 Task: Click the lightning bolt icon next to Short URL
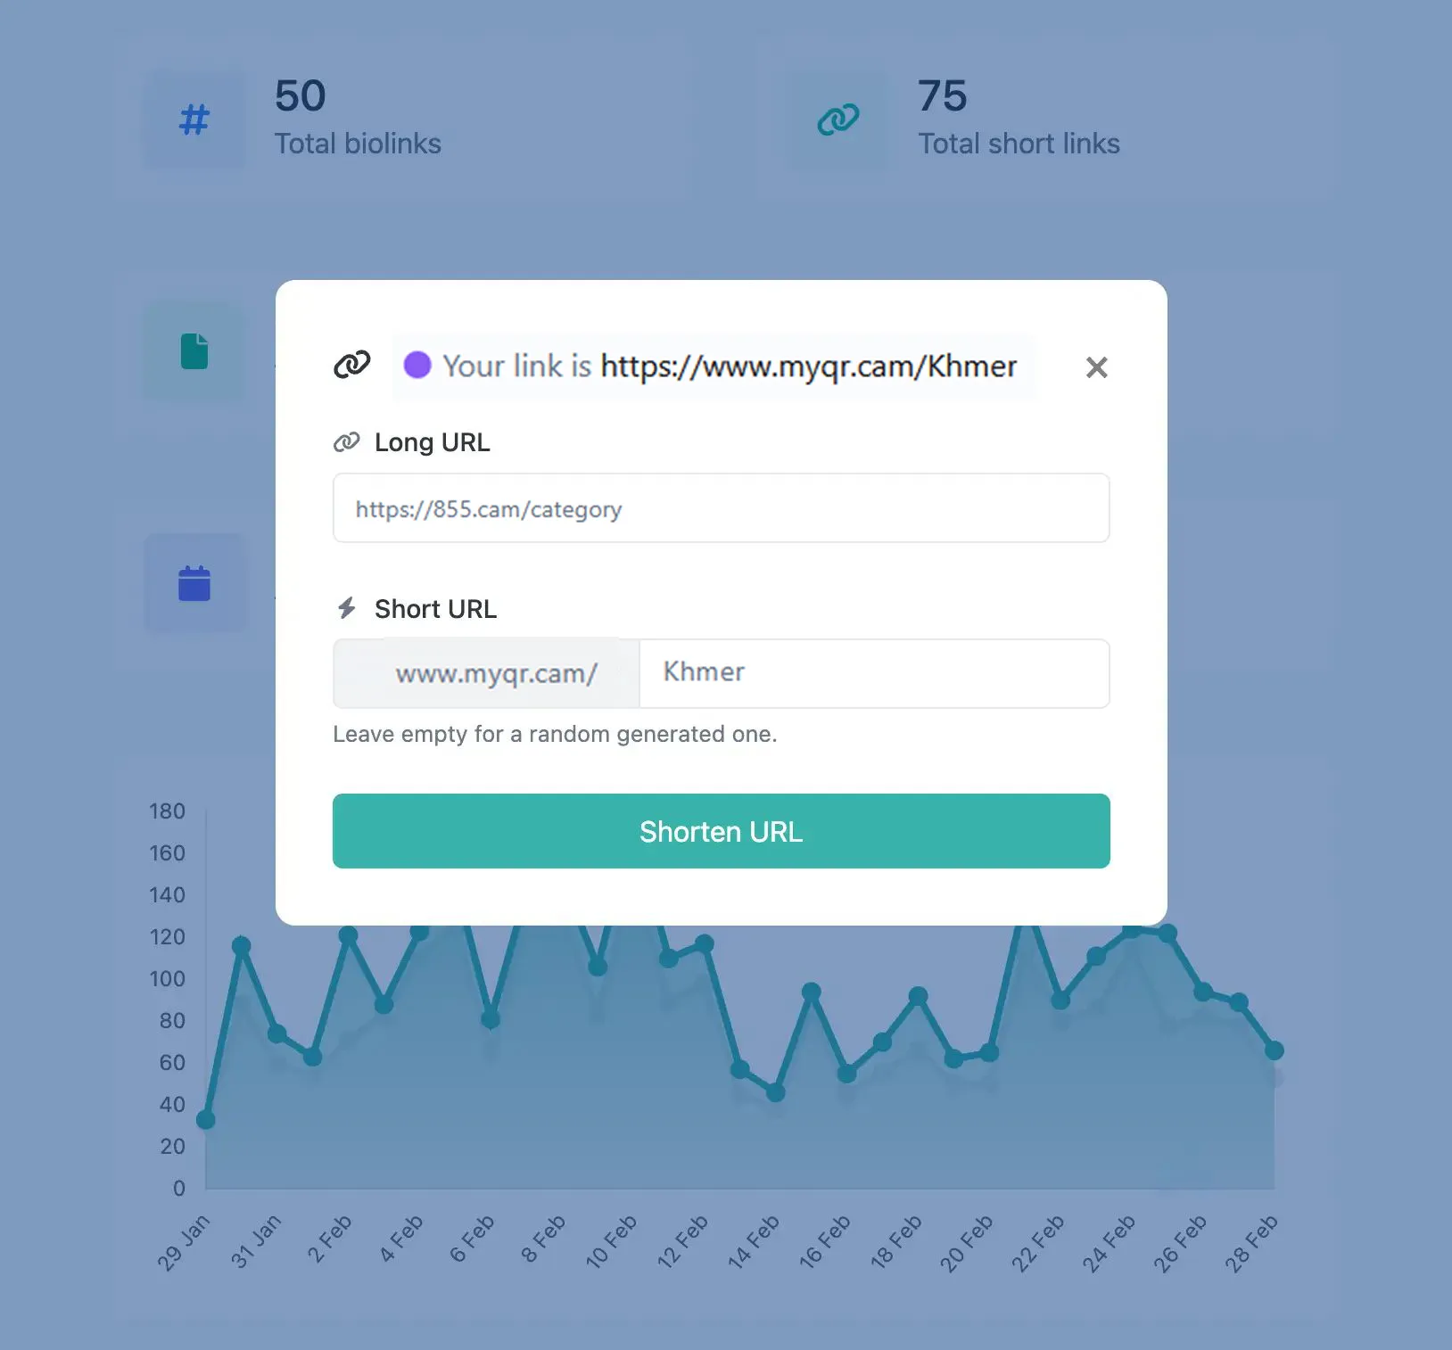coord(348,608)
